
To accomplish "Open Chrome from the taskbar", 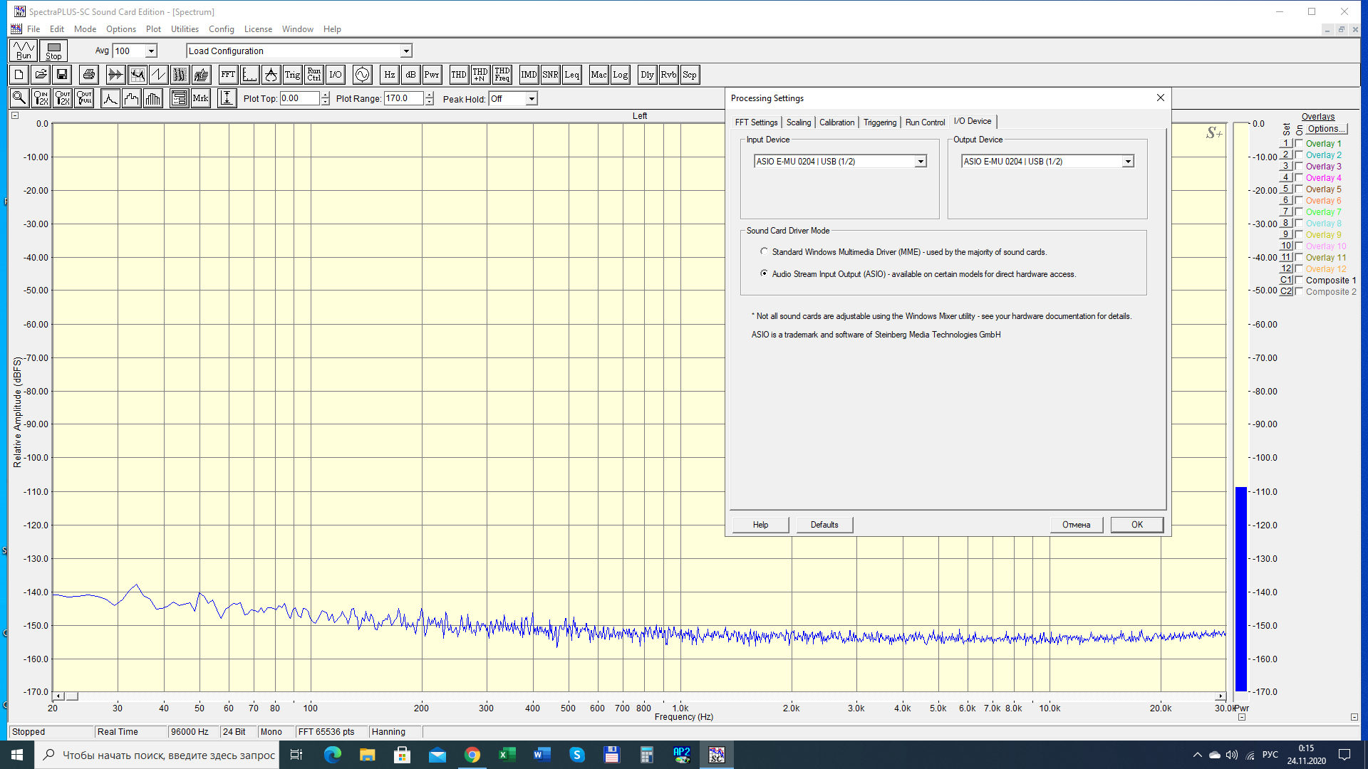I will pos(472,755).
